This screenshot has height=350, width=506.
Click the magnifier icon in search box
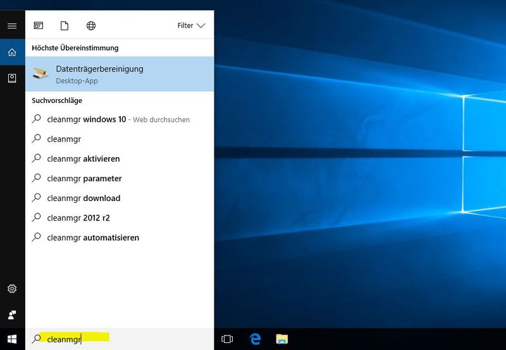pos(37,339)
